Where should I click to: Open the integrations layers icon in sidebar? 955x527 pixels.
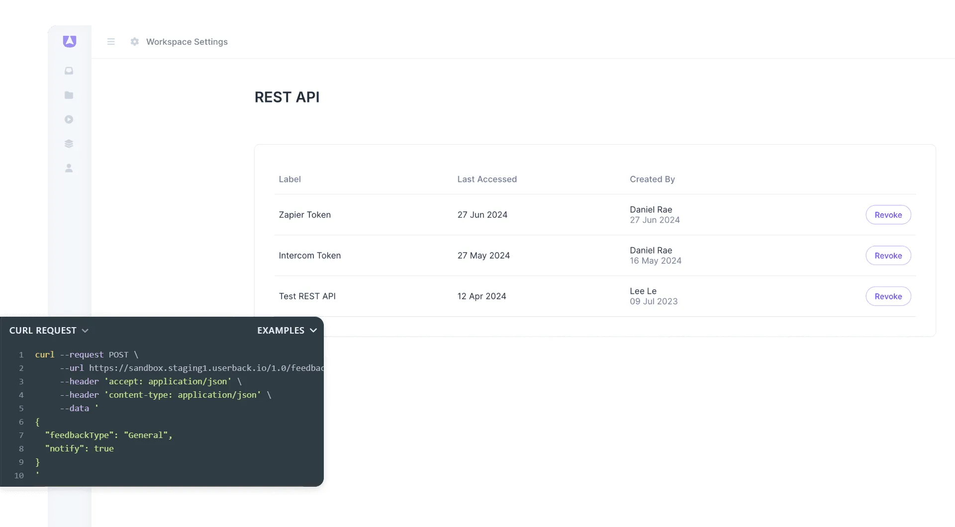(x=69, y=143)
